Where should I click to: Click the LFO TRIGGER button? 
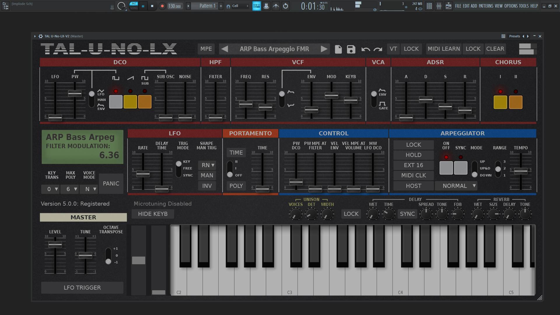82,288
